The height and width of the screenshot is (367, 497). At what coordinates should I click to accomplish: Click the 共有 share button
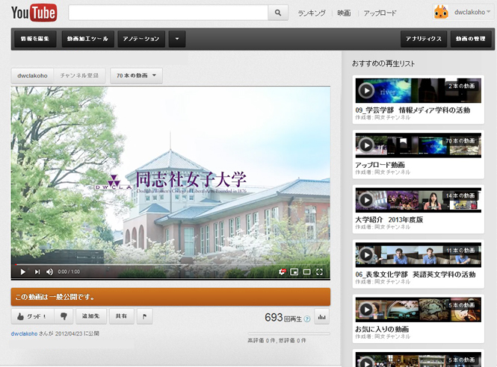pos(121,316)
